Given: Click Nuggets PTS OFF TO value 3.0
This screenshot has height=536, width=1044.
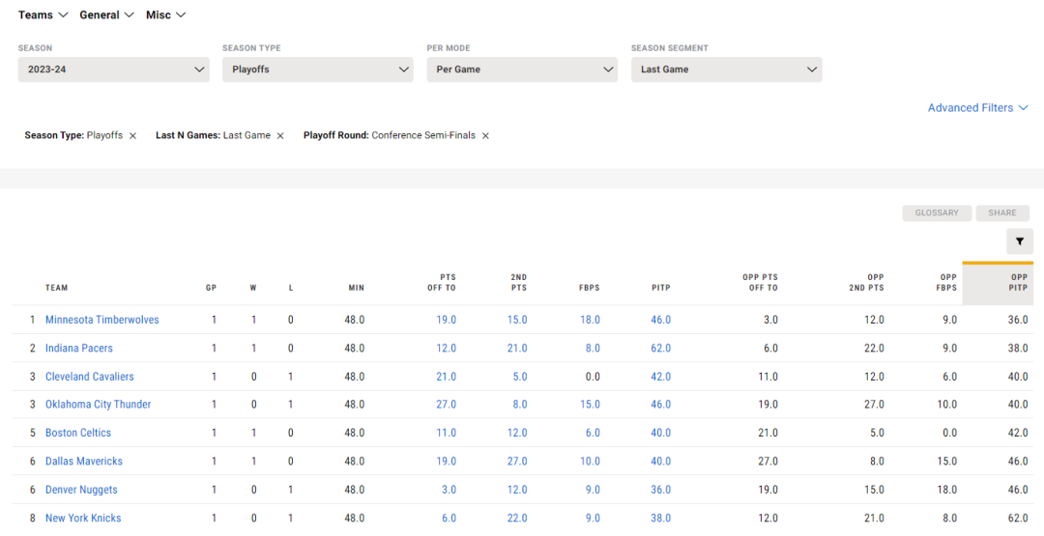Looking at the screenshot, I should (x=449, y=490).
